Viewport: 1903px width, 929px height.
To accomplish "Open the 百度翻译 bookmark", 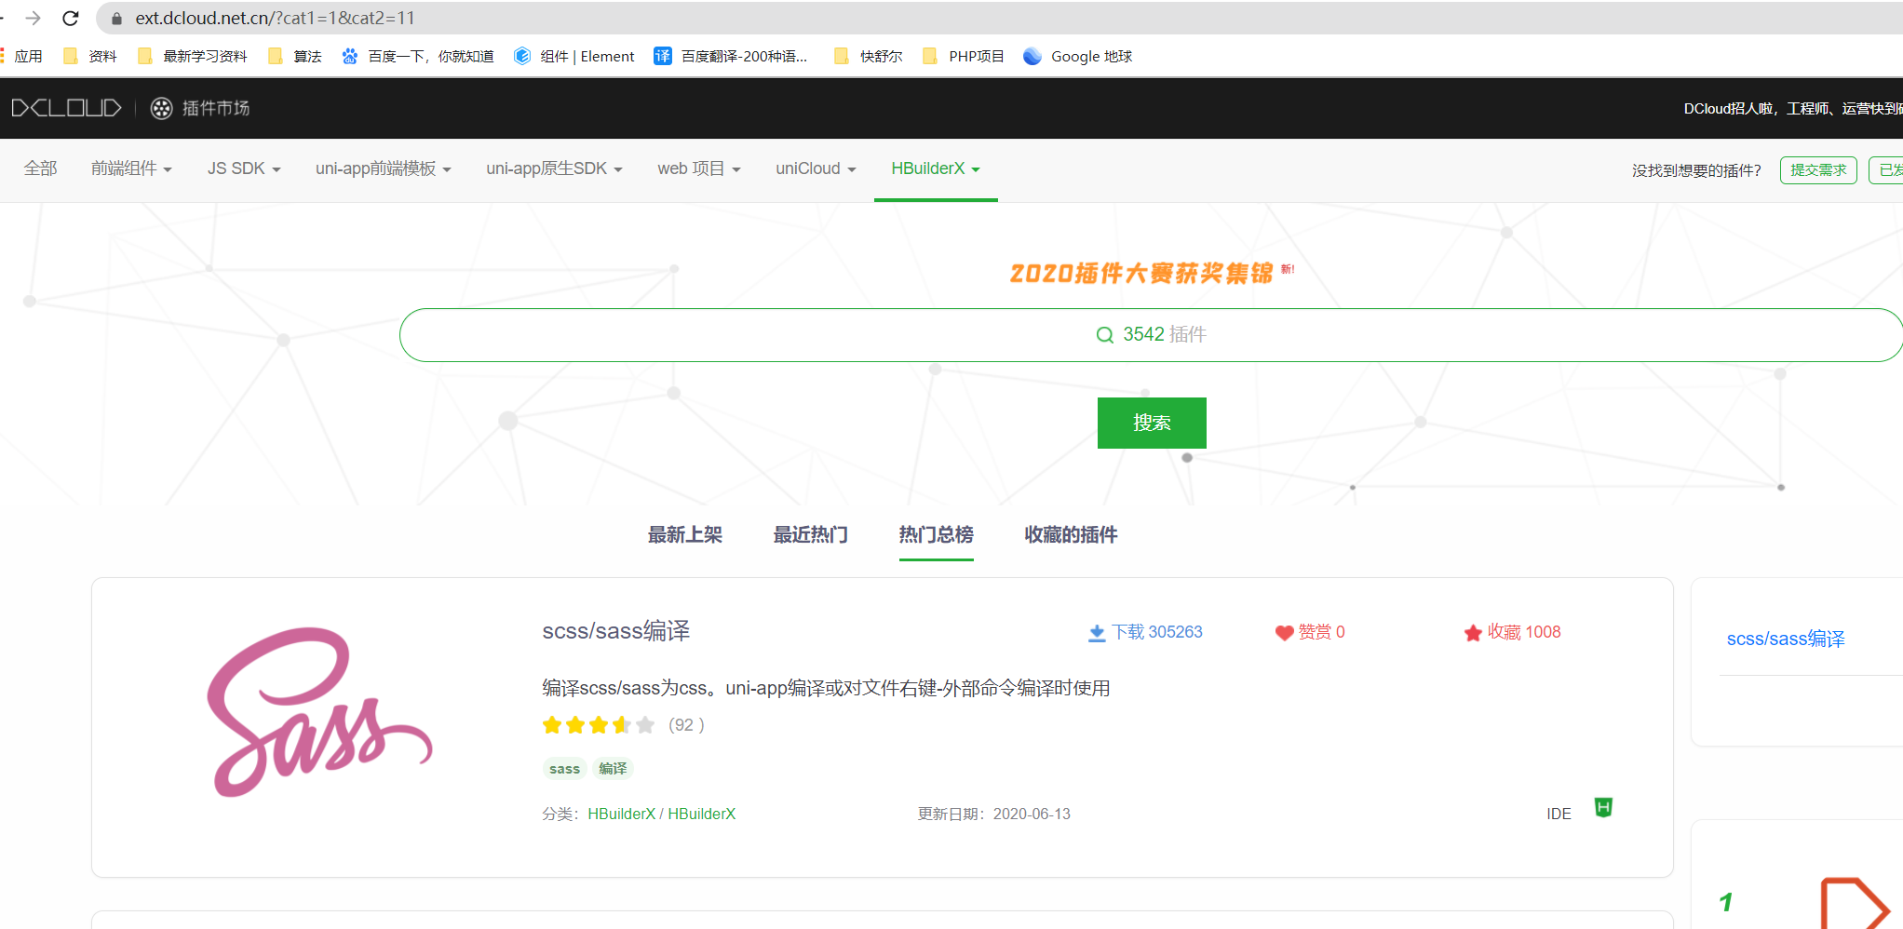I will click(x=731, y=56).
